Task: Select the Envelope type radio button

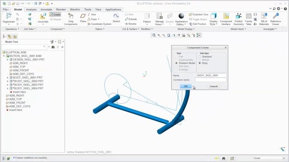Action: pyautogui.click(x=177, y=70)
